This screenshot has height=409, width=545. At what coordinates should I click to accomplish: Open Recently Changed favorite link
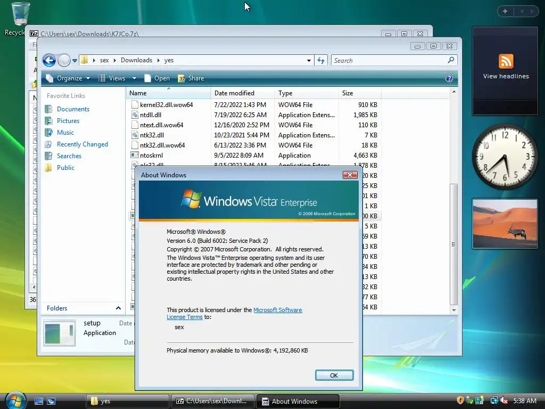tap(82, 144)
